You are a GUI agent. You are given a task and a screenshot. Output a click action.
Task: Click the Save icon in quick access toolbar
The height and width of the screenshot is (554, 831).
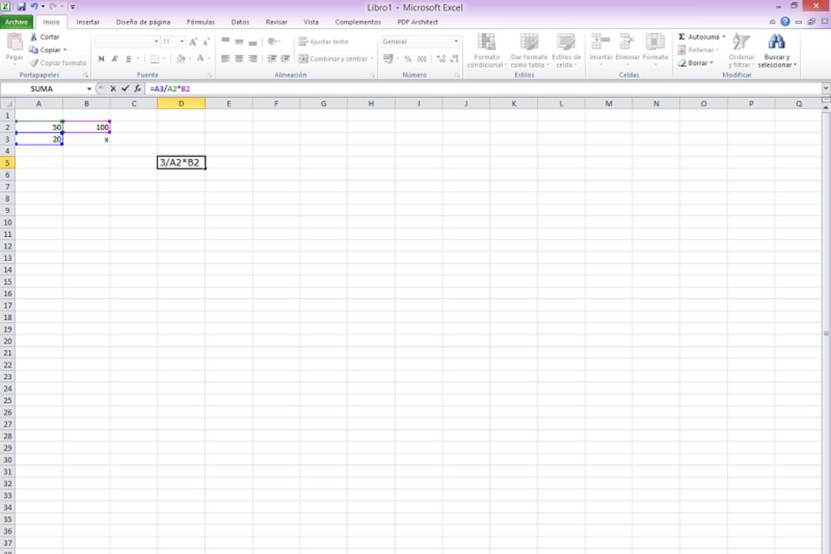pyautogui.click(x=21, y=7)
